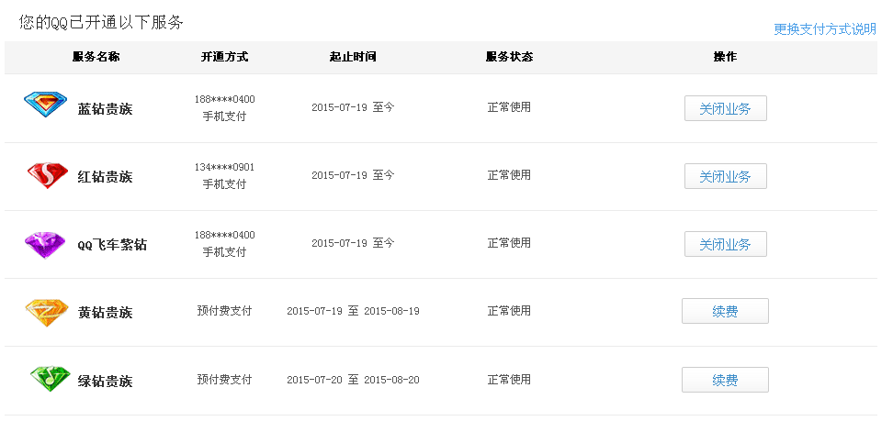Click the yellow diamond icon for 黄钻贵族

(47, 313)
